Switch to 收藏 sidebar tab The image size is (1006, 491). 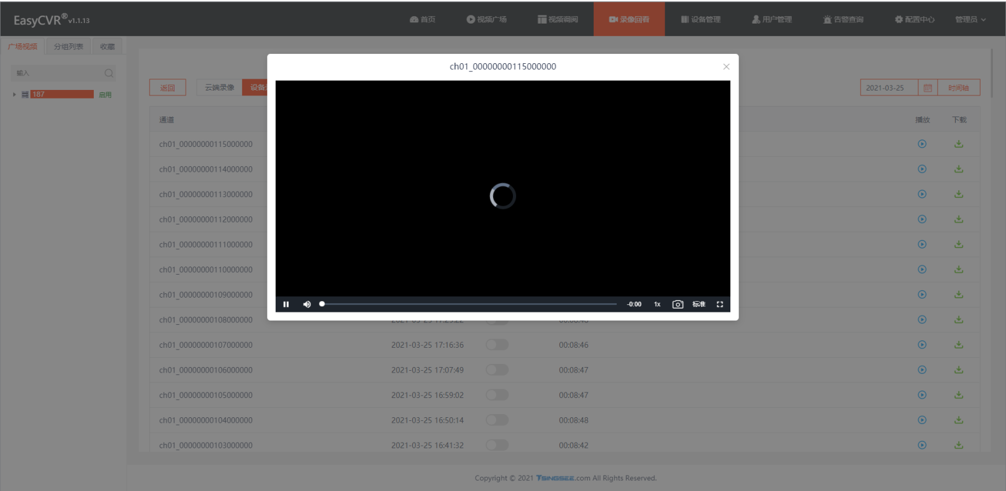[x=107, y=46]
